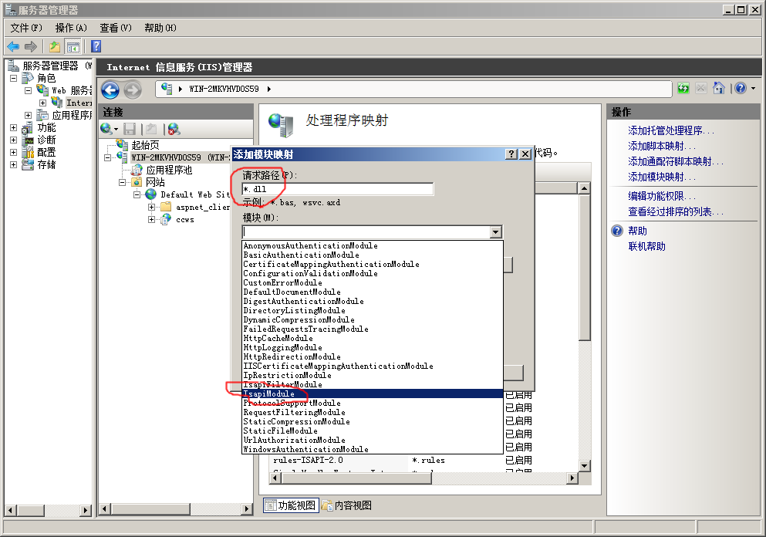The height and width of the screenshot is (537, 766).
Task: Switch to the 内容视图 tab
Action: (x=347, y=505)
